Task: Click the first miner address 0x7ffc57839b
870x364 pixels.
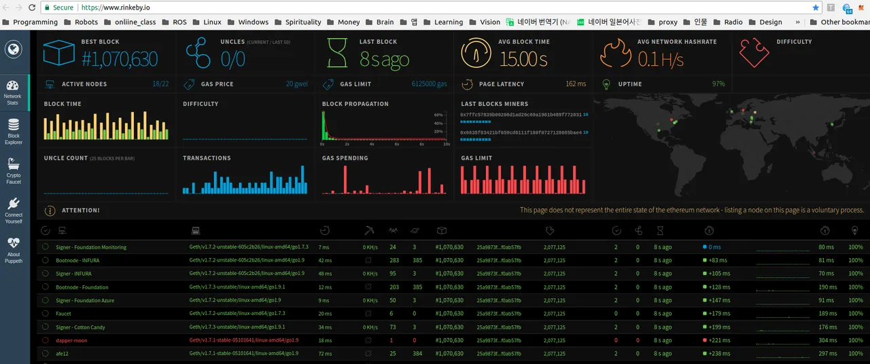Action: click(521, 115)
